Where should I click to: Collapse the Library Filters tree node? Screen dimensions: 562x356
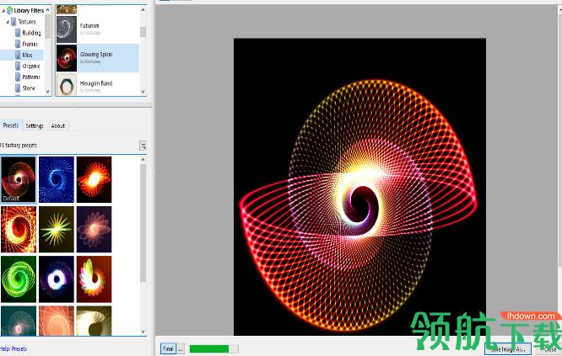[x=3, y=11]
